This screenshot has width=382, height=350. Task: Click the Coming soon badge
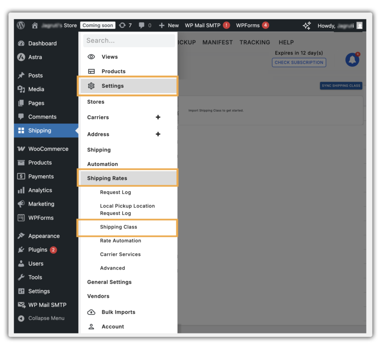[98, 25]
